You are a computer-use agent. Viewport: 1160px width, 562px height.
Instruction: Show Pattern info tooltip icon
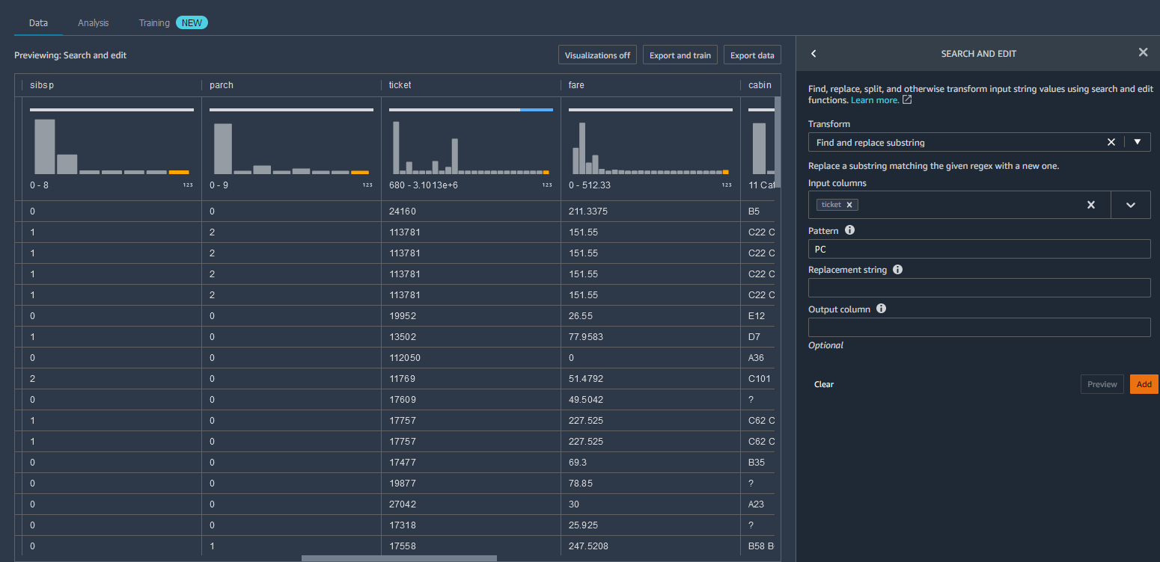[x=849, y=230]
